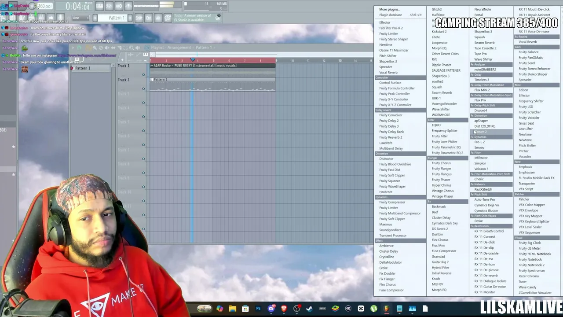Viewport: 563px width, 317px height.
Task: Open File Explorer from the taskbar
Action: point(232,309)
